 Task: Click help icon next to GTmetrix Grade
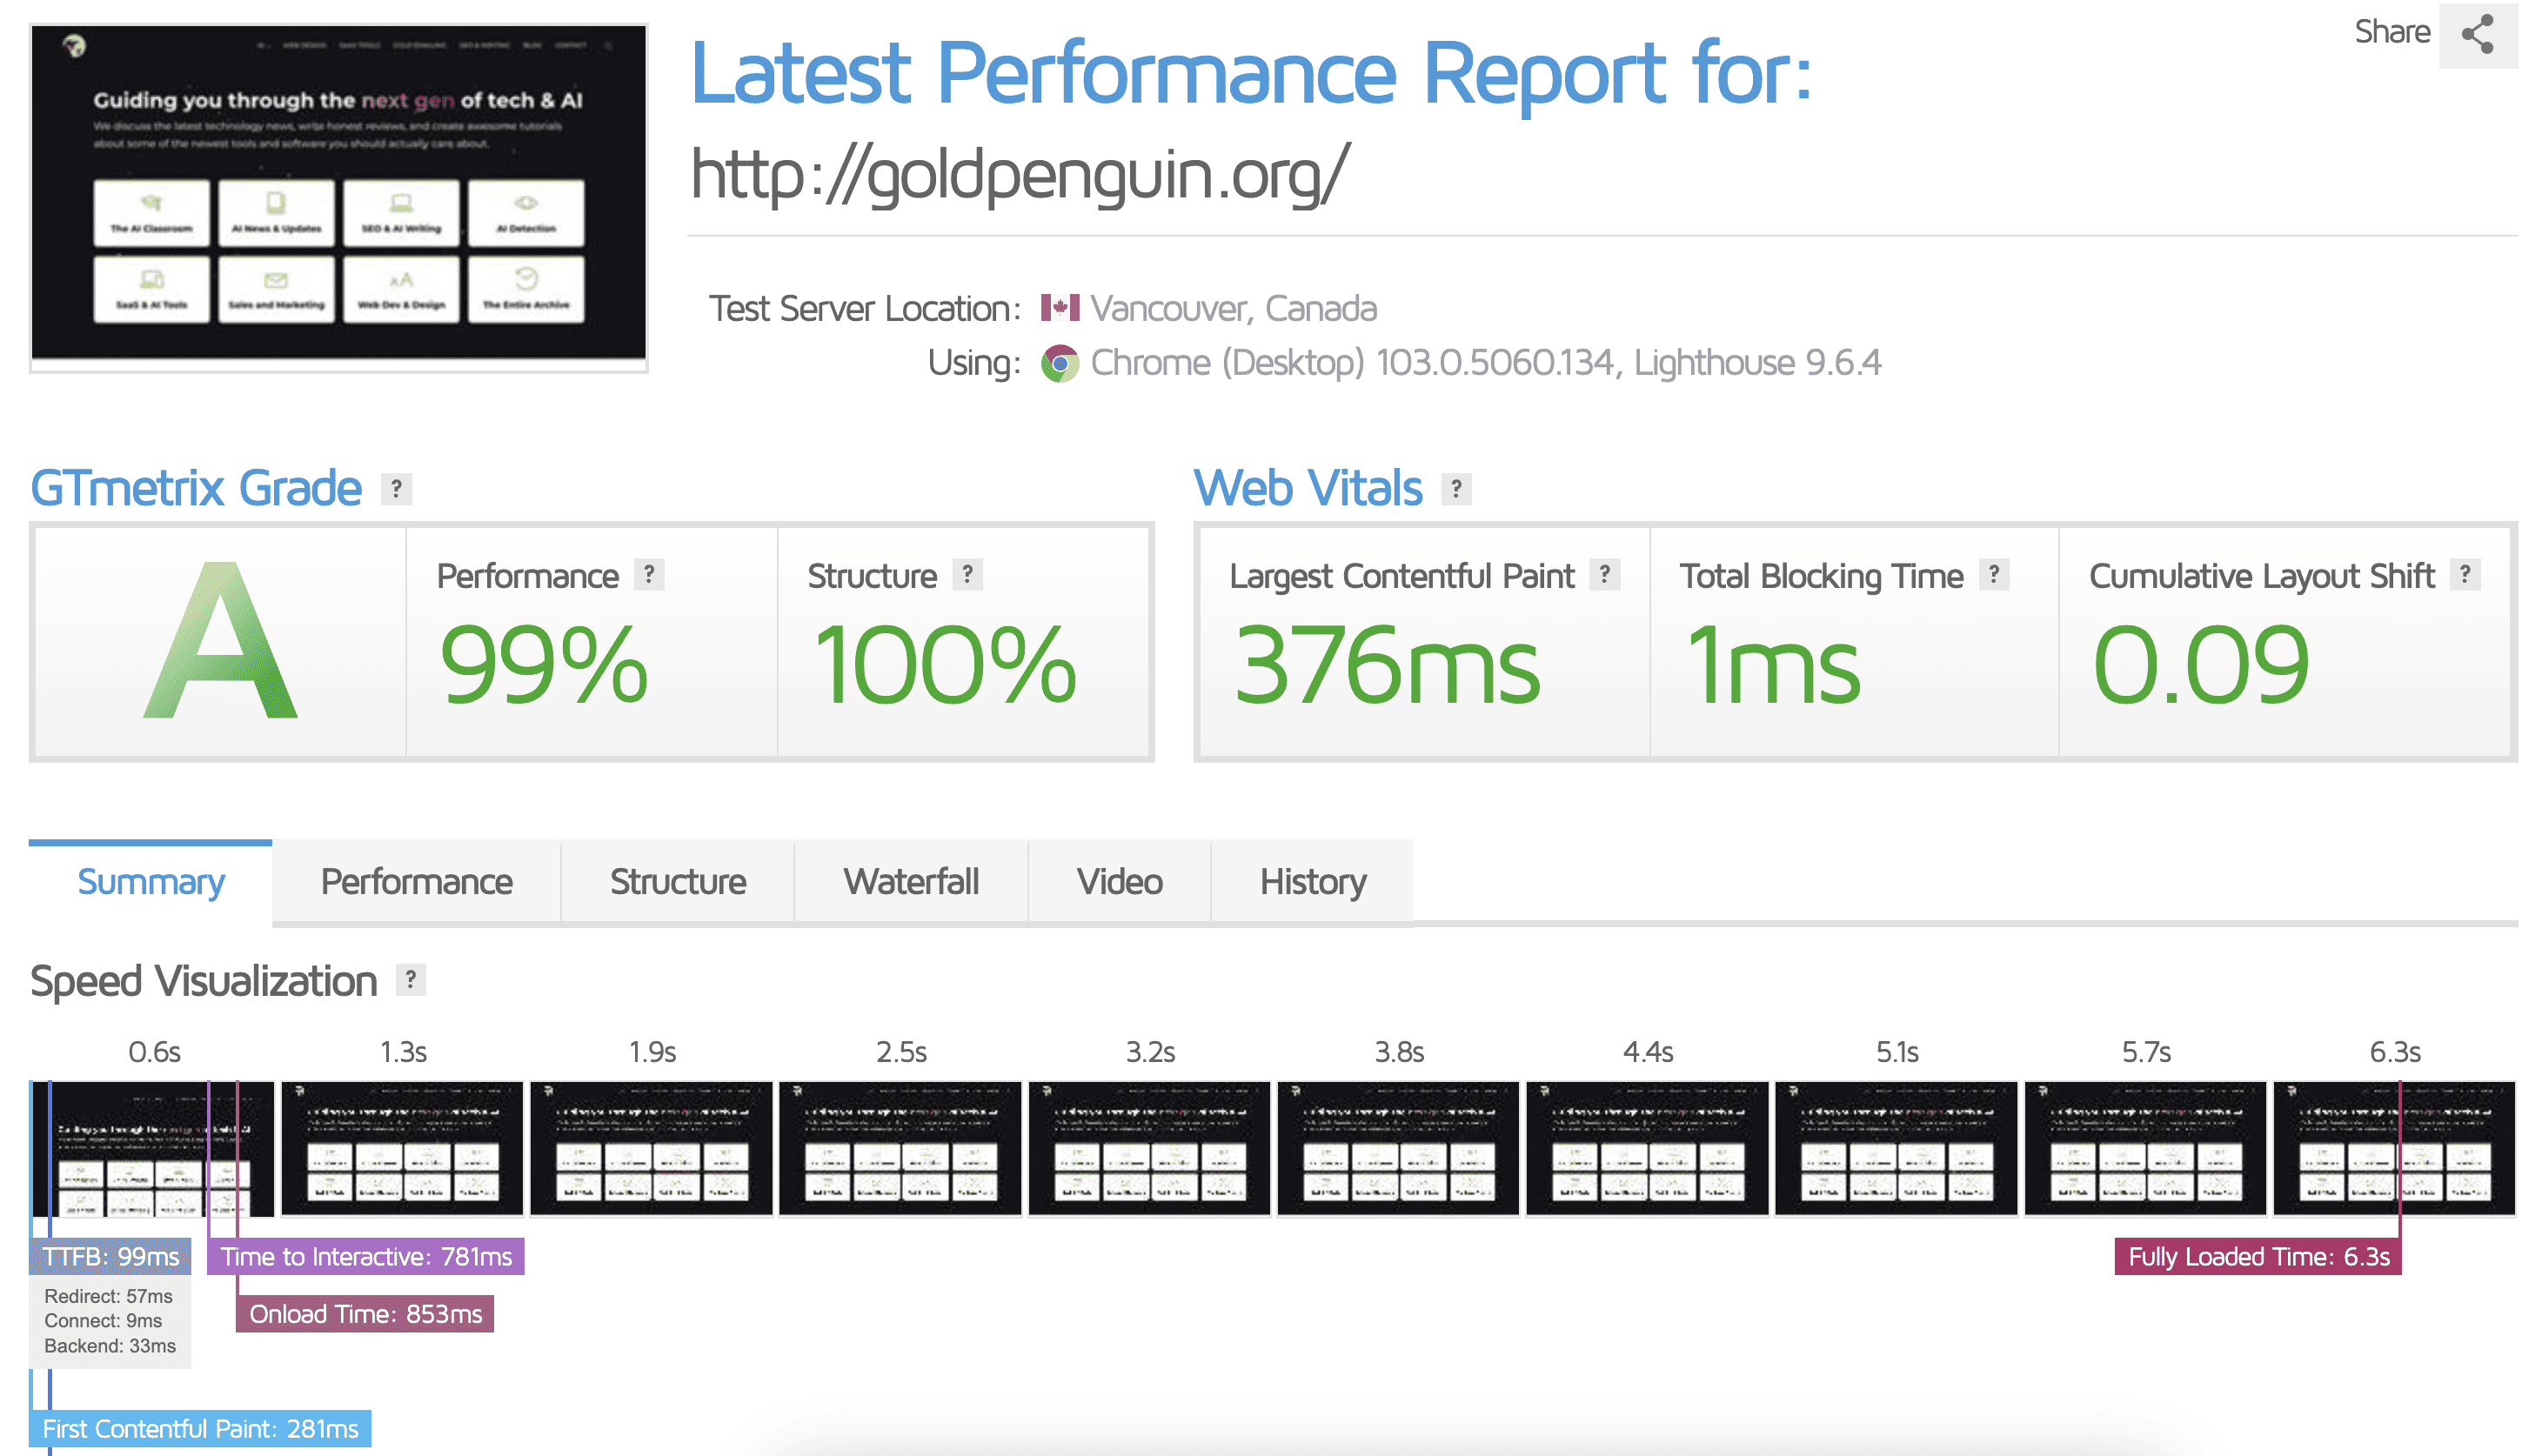396,489
